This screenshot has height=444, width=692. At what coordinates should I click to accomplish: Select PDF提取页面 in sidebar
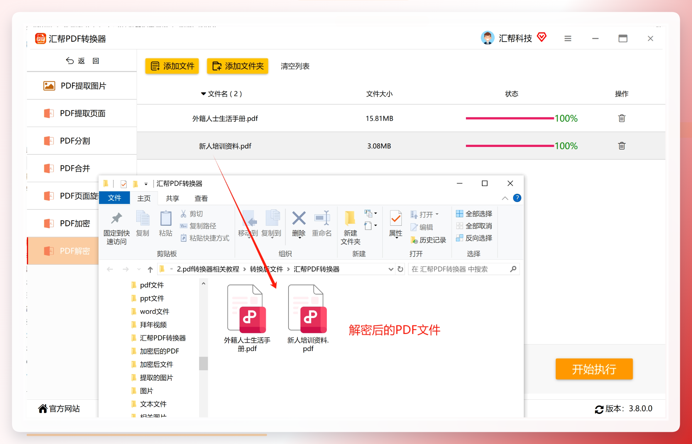(x=82, y=114)
